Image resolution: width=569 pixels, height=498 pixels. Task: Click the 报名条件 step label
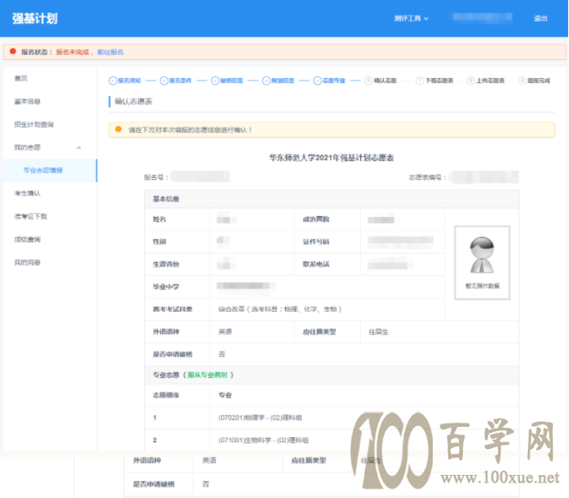181,81
